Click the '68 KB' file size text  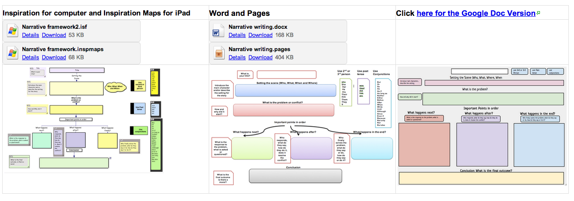click(x=76, y=57)
